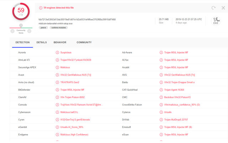Viewport: 228px width, 143px height.
Task: Click warning icon in the DrWeb row
Action: pos(161,119)
